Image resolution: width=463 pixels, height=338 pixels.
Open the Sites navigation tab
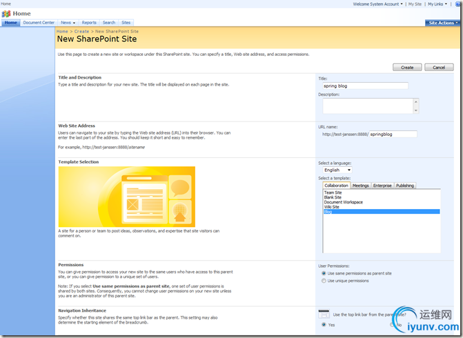(126, 23)
